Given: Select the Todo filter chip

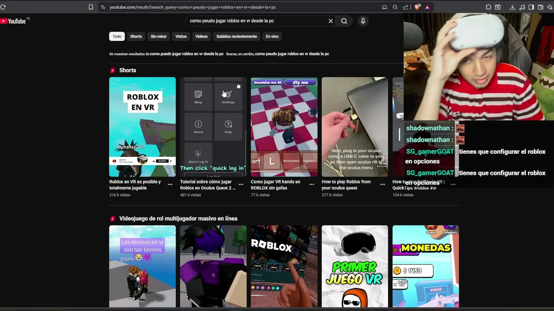Looking at the screenshot, I should point(117,36).
